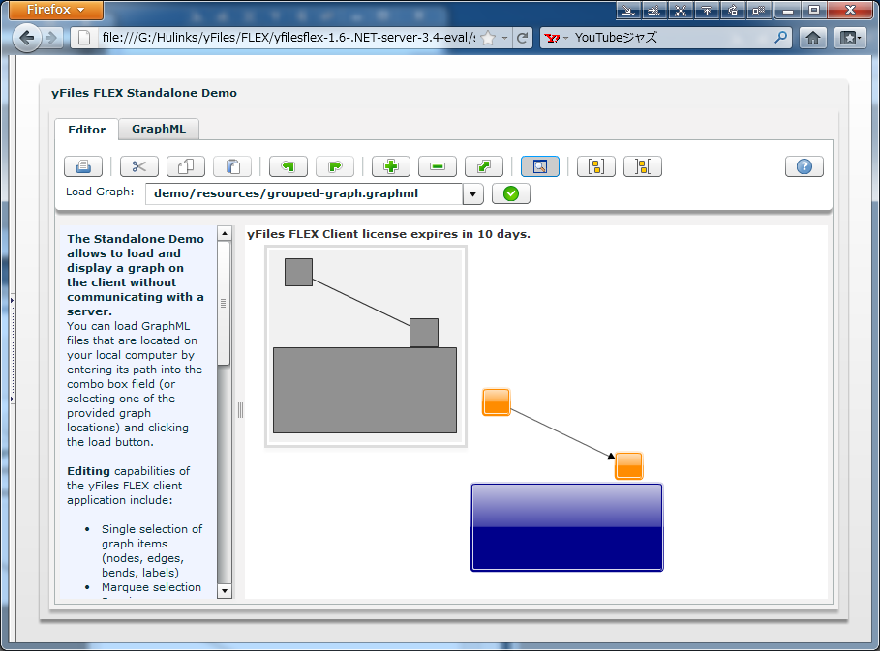Go to the browser Home page icon

812,38
